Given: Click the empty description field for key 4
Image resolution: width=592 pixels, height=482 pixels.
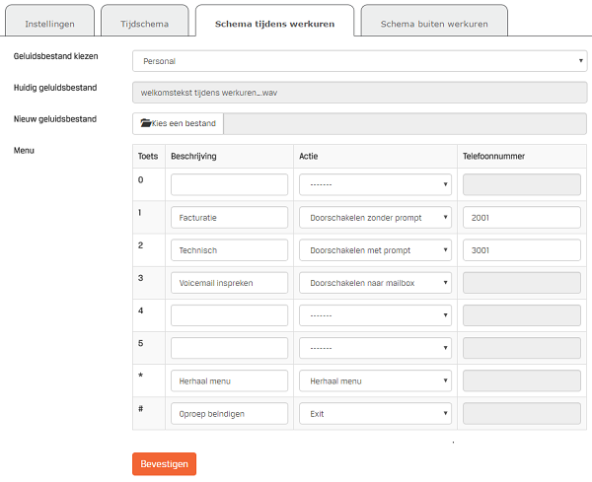Looking at the screenshot, I should [x=229, y=315].
